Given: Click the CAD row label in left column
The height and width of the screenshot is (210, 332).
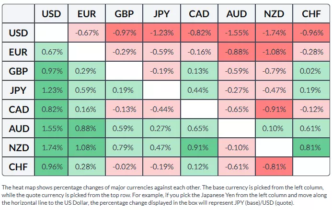Looking at the screenshot, I should (18, 110).
